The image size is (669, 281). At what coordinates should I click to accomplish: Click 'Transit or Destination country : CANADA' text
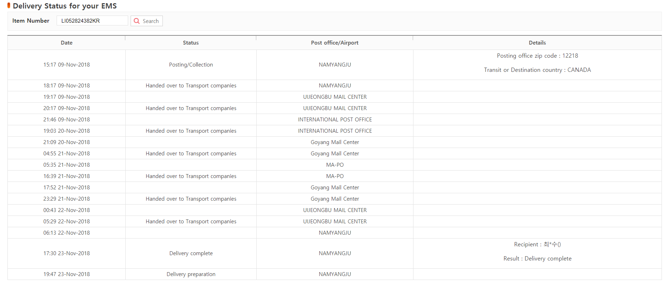click(537, 70)
